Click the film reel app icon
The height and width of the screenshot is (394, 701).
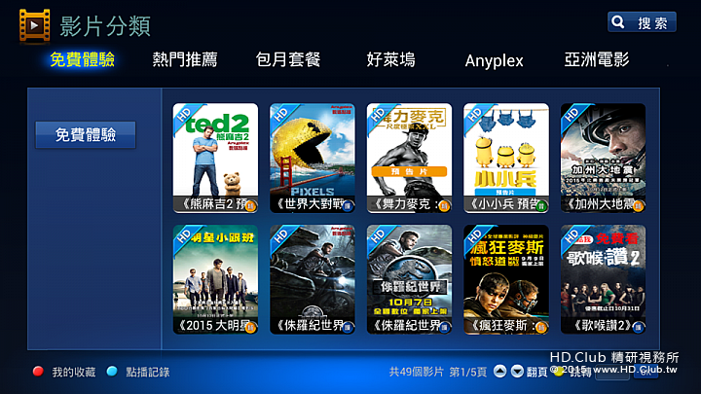coord(34,26)
